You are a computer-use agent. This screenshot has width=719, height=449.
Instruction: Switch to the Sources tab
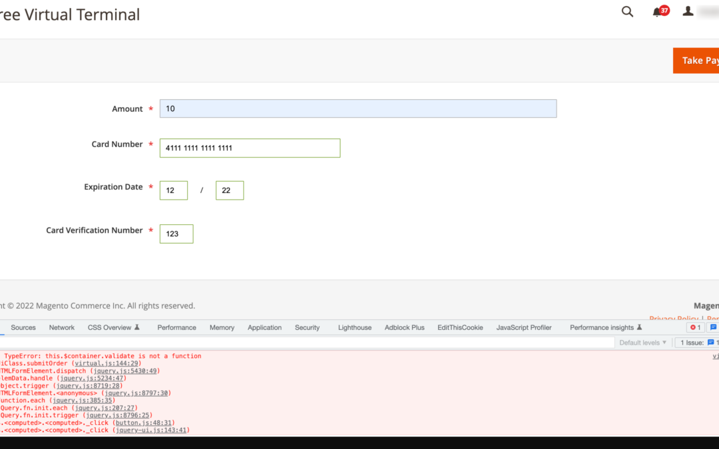pyautogui.click(x=23, y=327)
